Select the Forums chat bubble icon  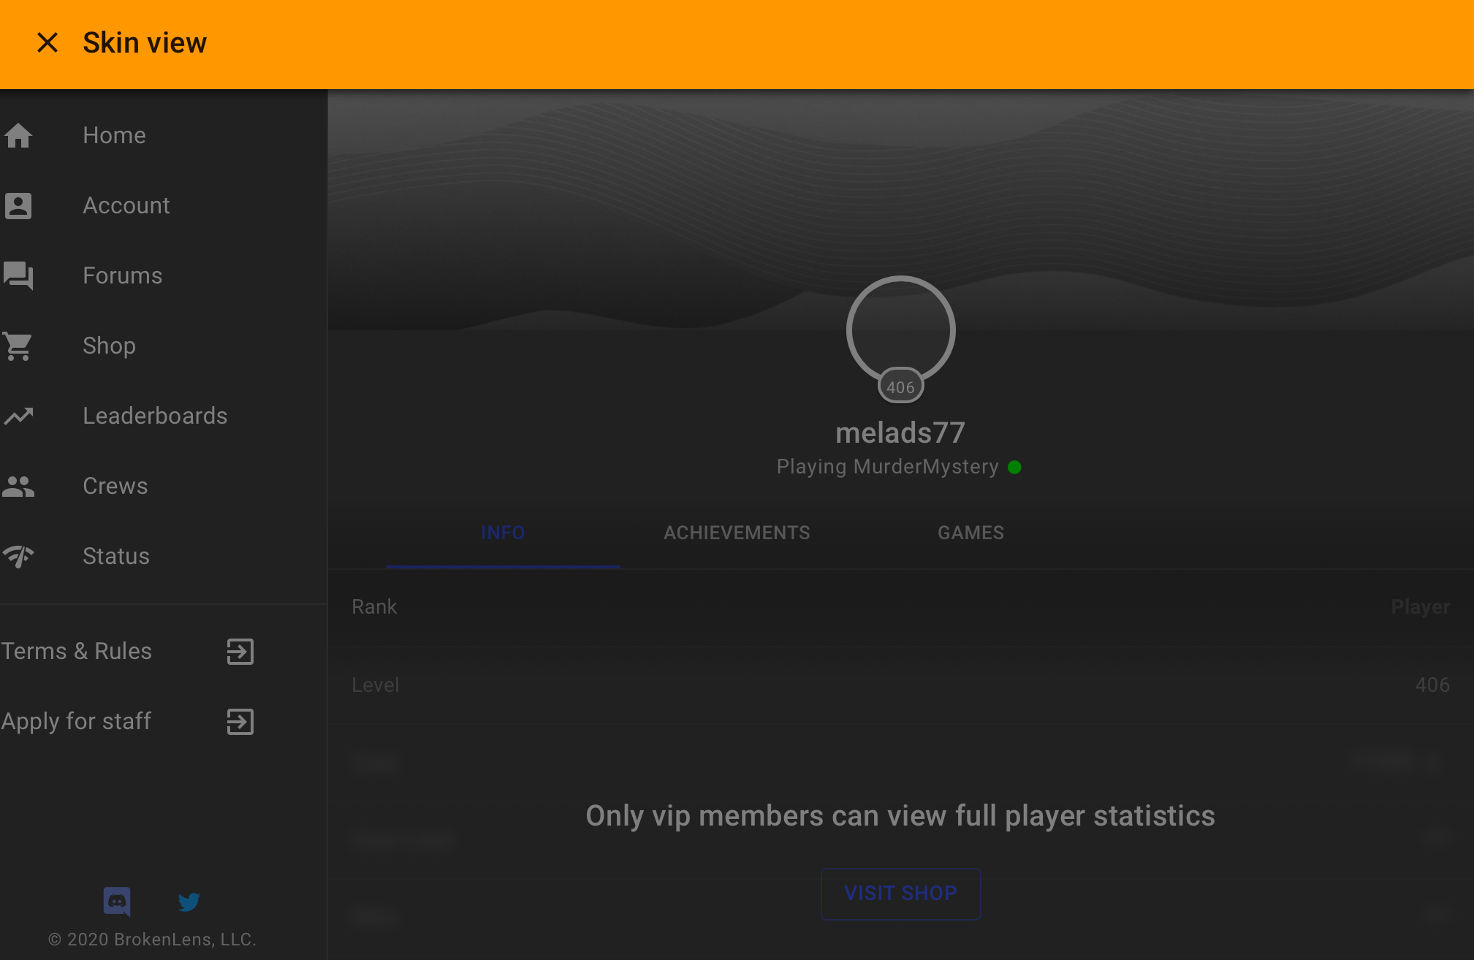(x=18, y=275)
